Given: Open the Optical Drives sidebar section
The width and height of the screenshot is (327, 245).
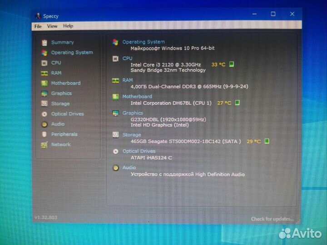Looking at the screenshot, I should [68, 114].
